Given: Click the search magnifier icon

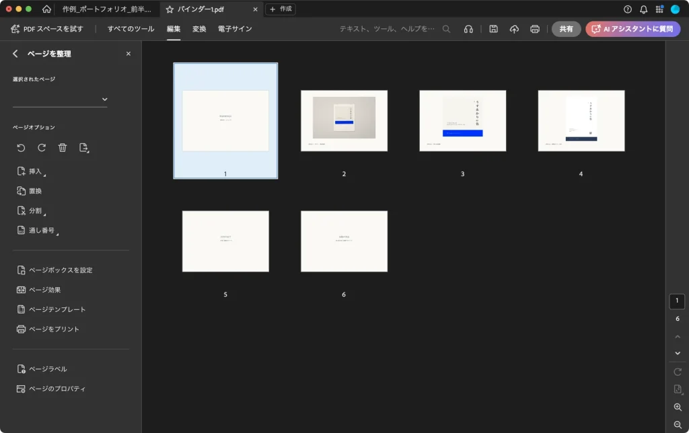Looking at the screenshot, I should click(x=446, y=29).
